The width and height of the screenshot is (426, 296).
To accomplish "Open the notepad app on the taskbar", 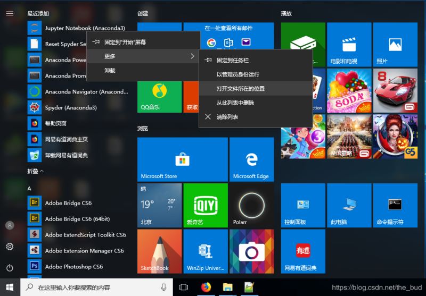I will 249,287.
